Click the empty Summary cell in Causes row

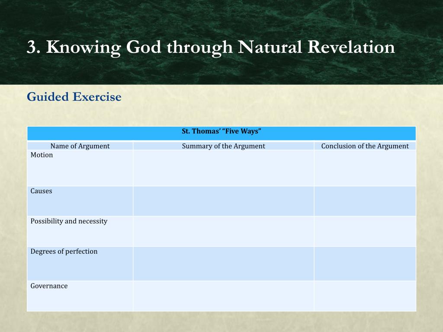[224, 201]
